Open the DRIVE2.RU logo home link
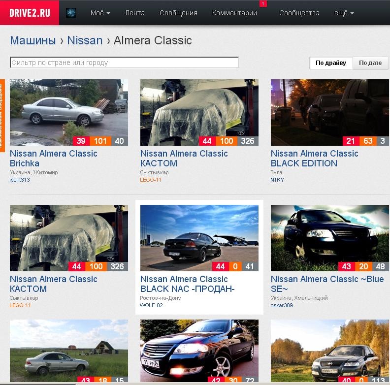The height and width of the screenshot is (385, 390). 30,13
